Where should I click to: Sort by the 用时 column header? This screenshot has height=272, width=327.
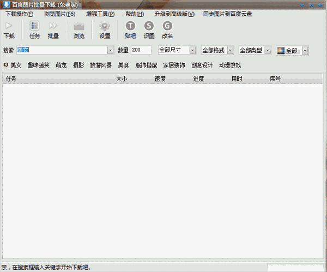(x=237, y=79)
